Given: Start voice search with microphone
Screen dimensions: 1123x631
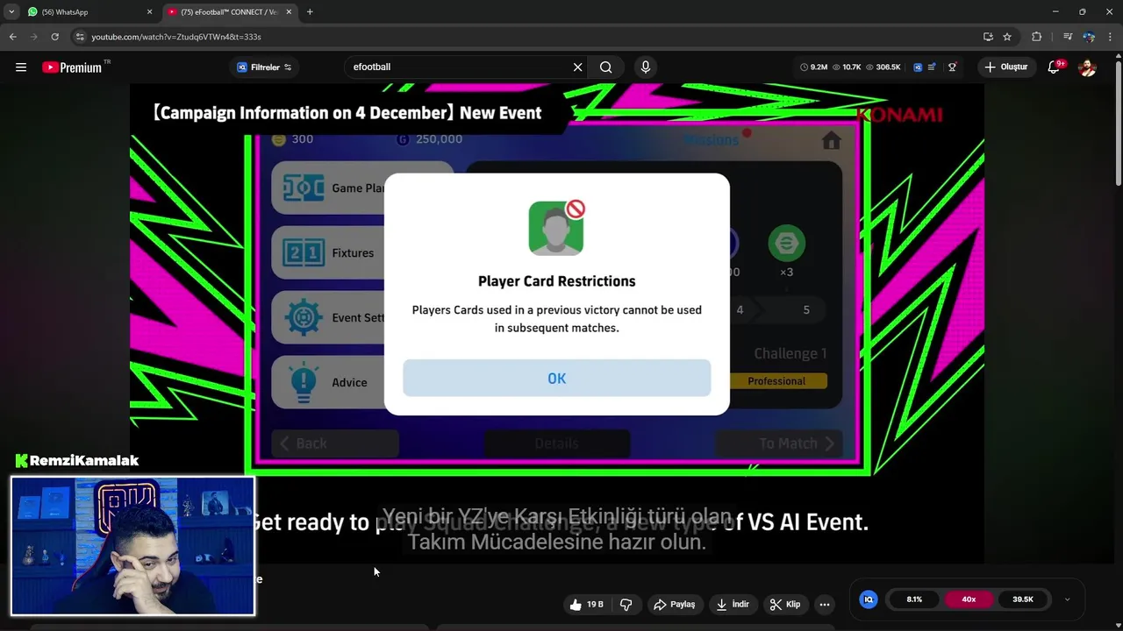Looking at the screenshot, I should coord(646,67).
